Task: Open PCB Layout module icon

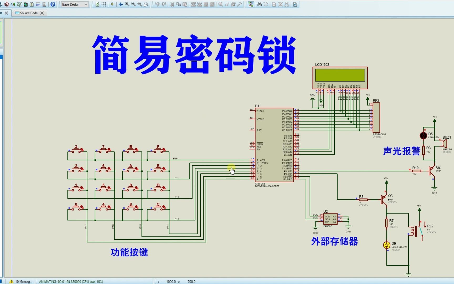Action: point(7,4)
